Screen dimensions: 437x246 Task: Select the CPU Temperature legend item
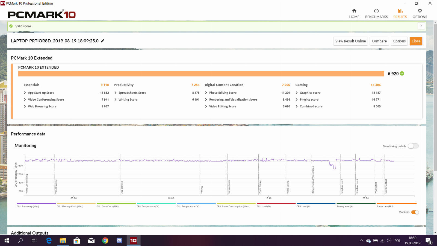[156, 205]
